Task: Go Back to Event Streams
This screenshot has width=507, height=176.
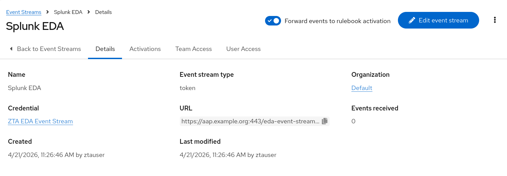Action: (x=45, y=49)
